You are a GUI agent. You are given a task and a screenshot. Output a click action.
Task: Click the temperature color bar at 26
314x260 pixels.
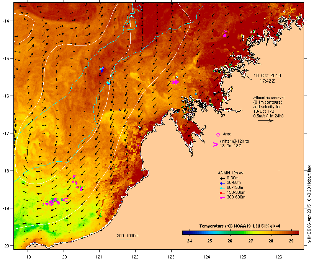click(230, 232)
